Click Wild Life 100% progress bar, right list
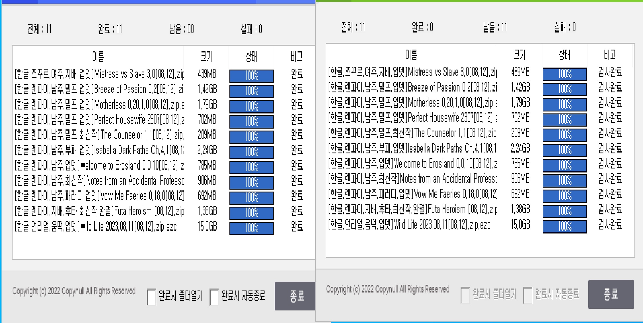This screenshot has height=323, width=643. point(565,226)
